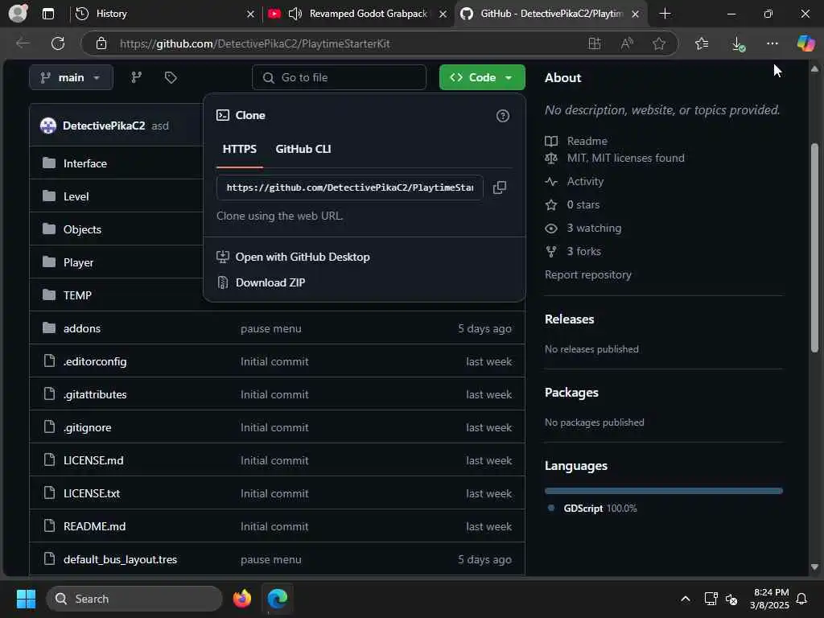Open Microsoft Edge taskbar icon
This screenshot has width=824, height=618.
(277, 599)
